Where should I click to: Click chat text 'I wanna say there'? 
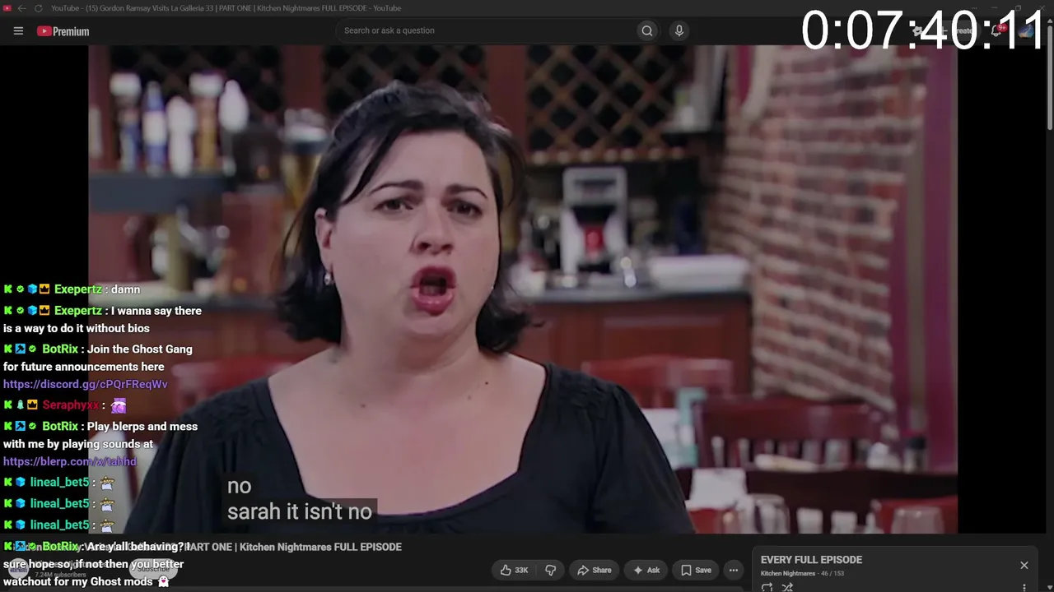coord(156,311)
